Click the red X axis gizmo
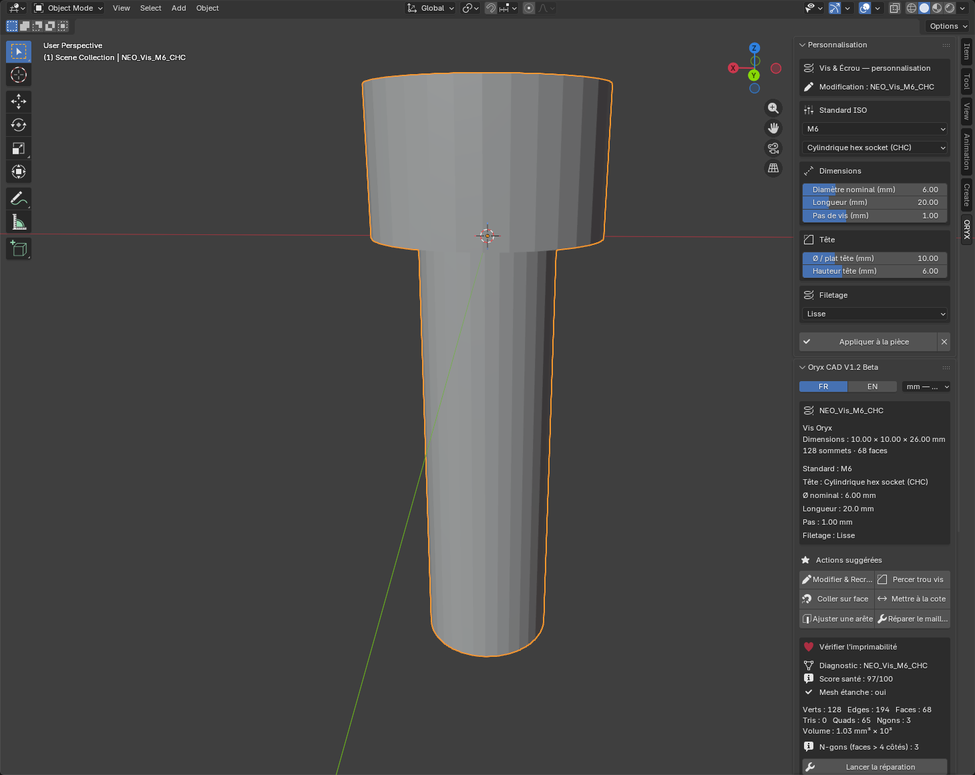975x775 pixels. point(733,68)
